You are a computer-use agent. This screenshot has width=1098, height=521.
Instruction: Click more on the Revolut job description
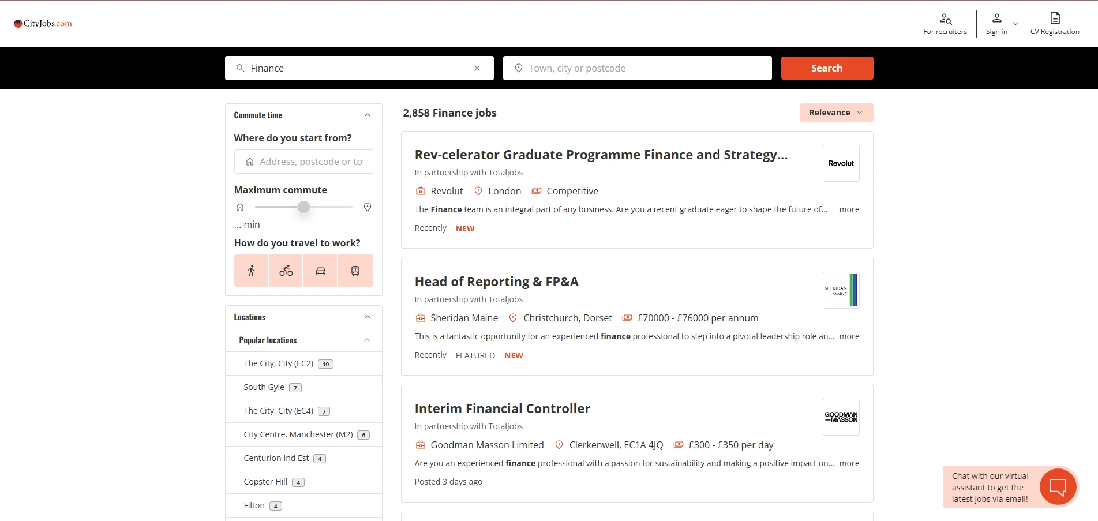pos(849,209)
